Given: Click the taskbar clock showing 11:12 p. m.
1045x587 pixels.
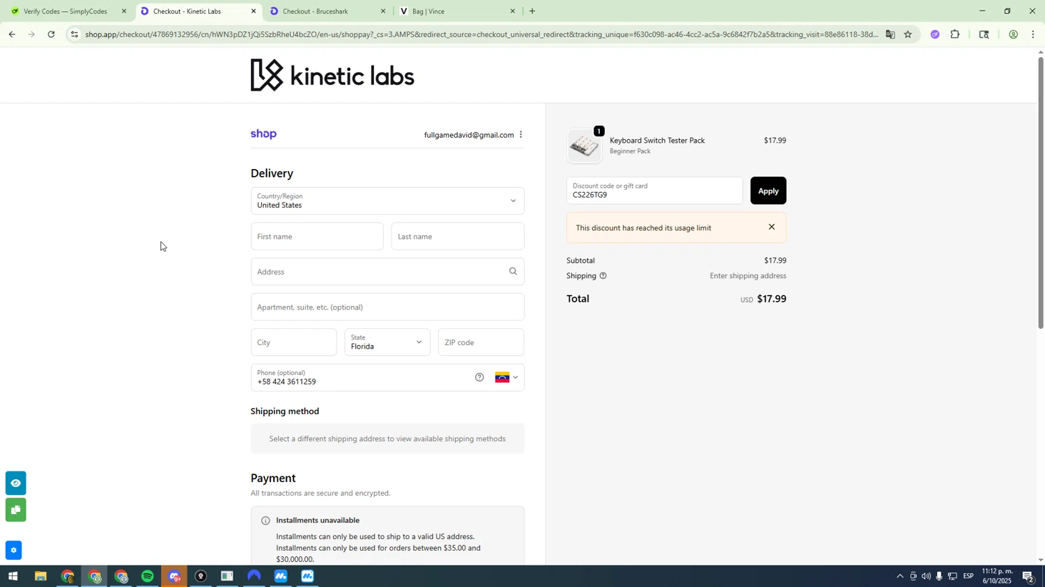Looking at the screenshot, I should pyautogui.click(x=996, y=577).
